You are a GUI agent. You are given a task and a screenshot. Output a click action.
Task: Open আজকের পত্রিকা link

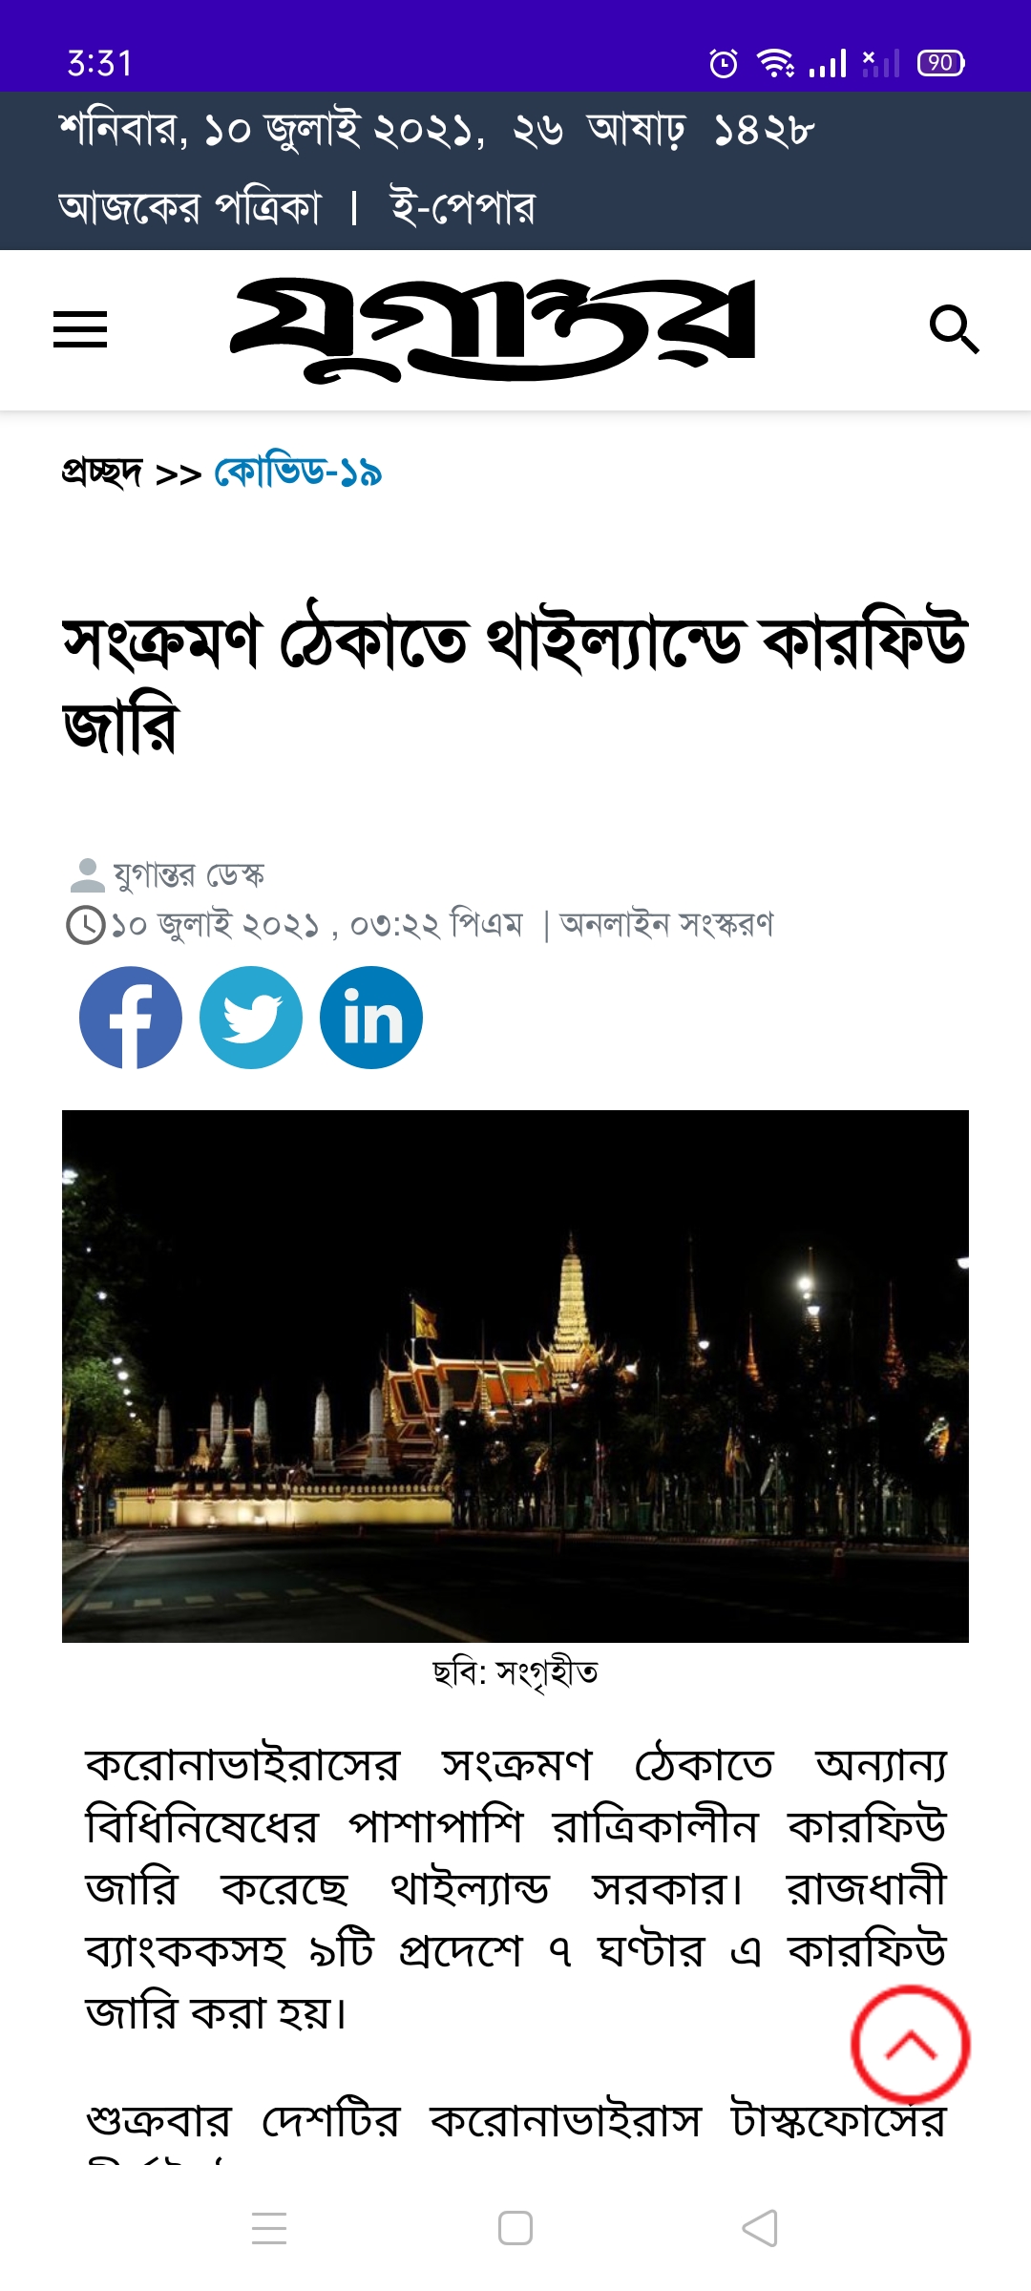tap(189, 206)
